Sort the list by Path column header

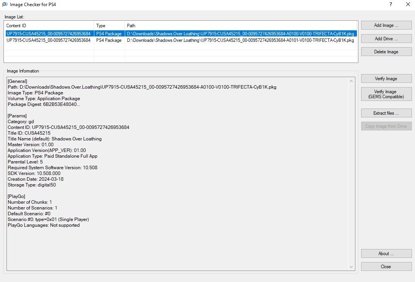(x=241, y=26)
